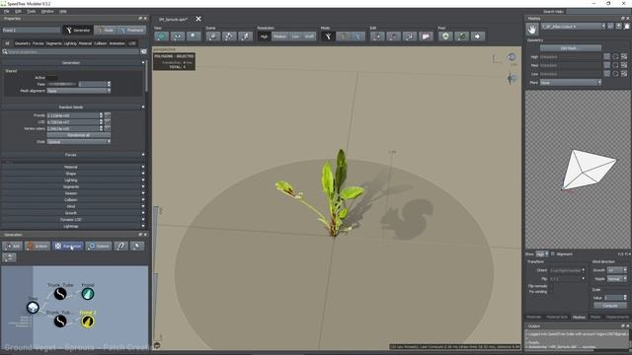Click the last Scene toolbar icon

click(245, 36)
